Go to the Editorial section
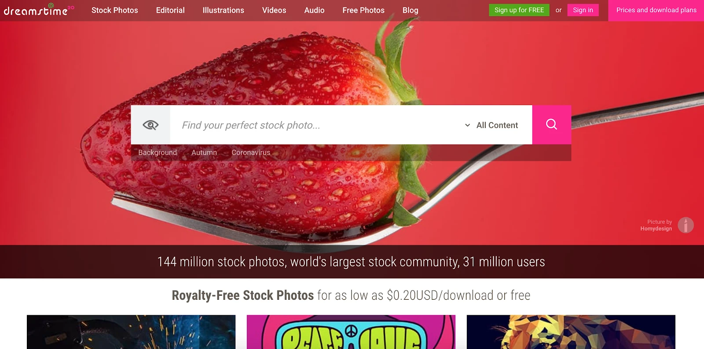Screen dimensions: 704x349 (x=170, y=10)
